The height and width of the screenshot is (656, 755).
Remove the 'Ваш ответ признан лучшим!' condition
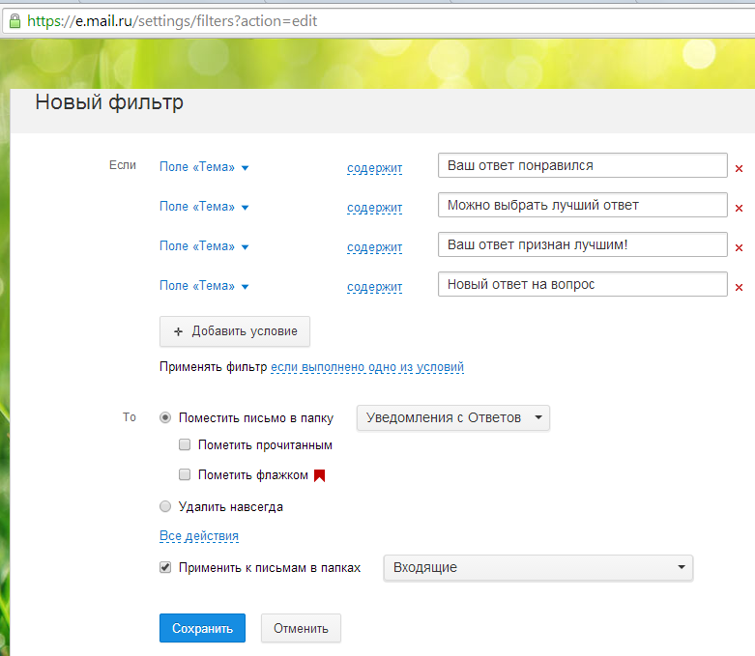pos(739,247)
